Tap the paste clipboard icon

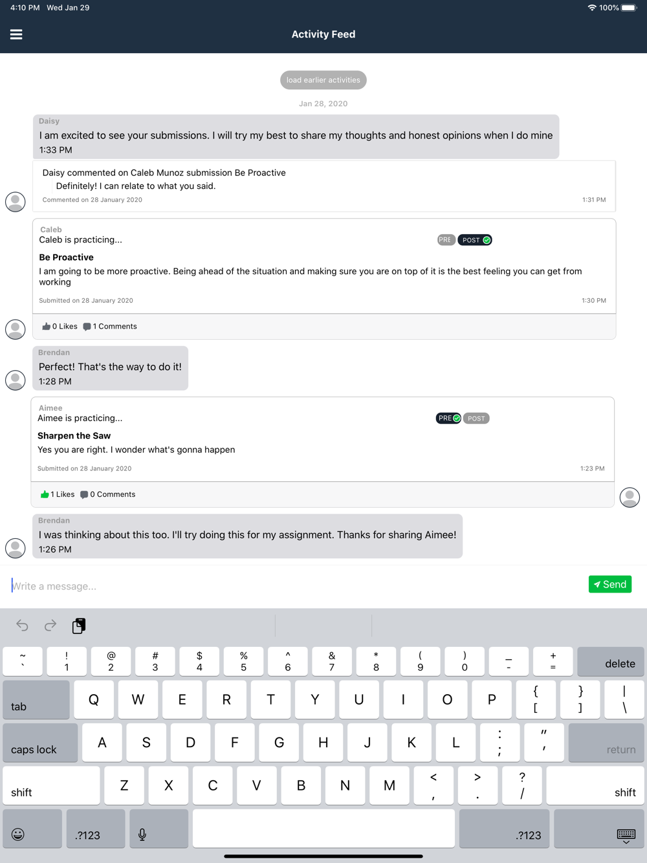pyautogui.click(x=79, y=626)
